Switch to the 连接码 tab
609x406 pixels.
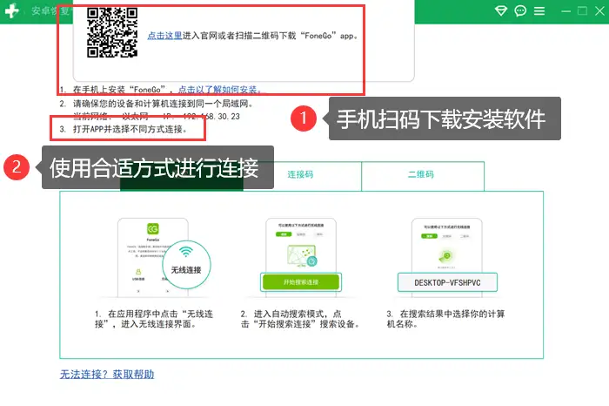300,174
